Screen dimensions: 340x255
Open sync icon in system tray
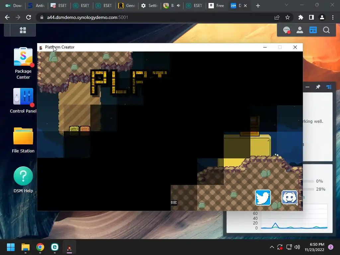point(280,247)
